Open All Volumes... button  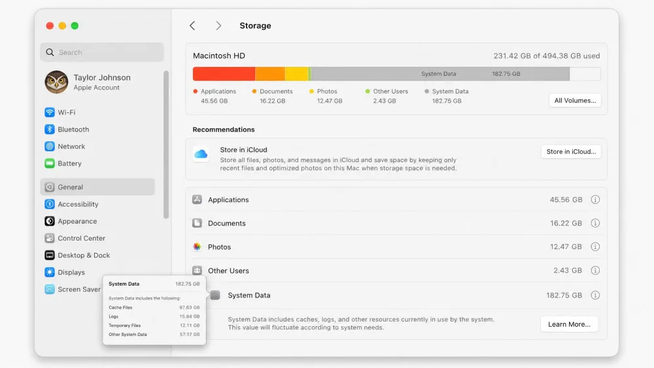click(575, 101)
